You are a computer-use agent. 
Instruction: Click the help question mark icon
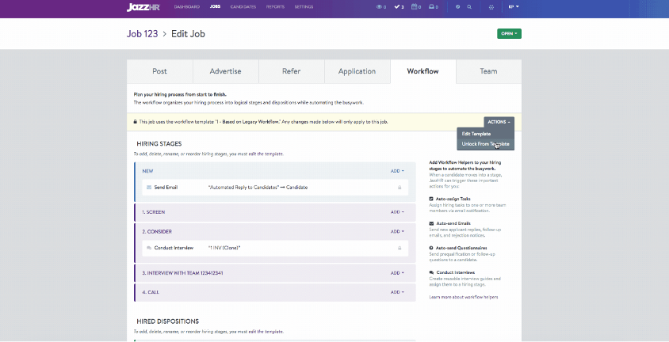point(458,7)
